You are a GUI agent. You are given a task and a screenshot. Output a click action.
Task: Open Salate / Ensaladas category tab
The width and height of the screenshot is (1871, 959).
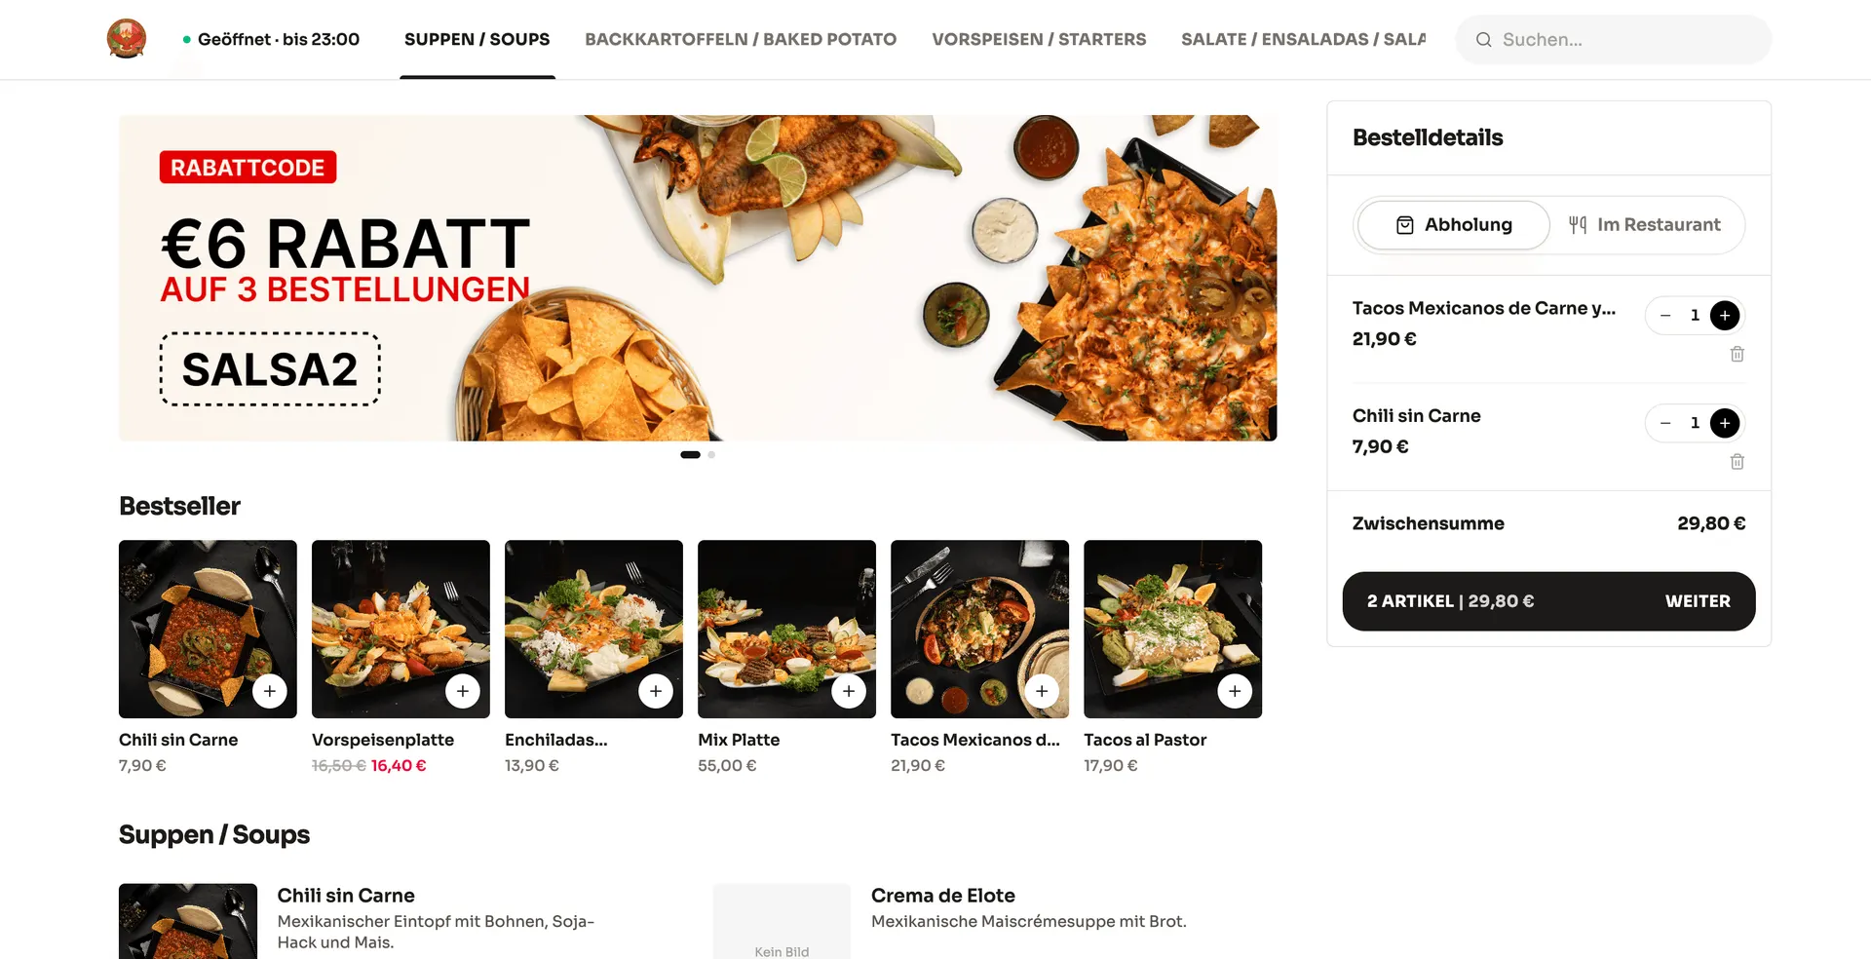[x=1304, y=39]
